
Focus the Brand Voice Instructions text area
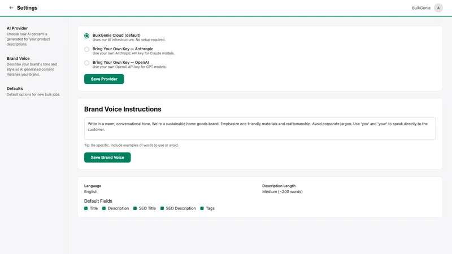pos(260,129)
